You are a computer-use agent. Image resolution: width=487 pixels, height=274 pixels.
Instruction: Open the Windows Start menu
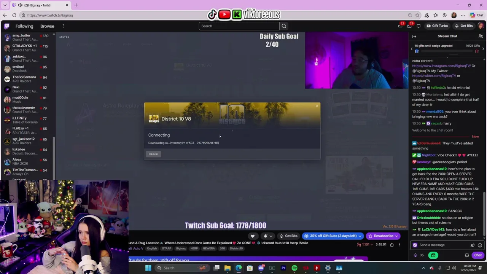point(148,268)
